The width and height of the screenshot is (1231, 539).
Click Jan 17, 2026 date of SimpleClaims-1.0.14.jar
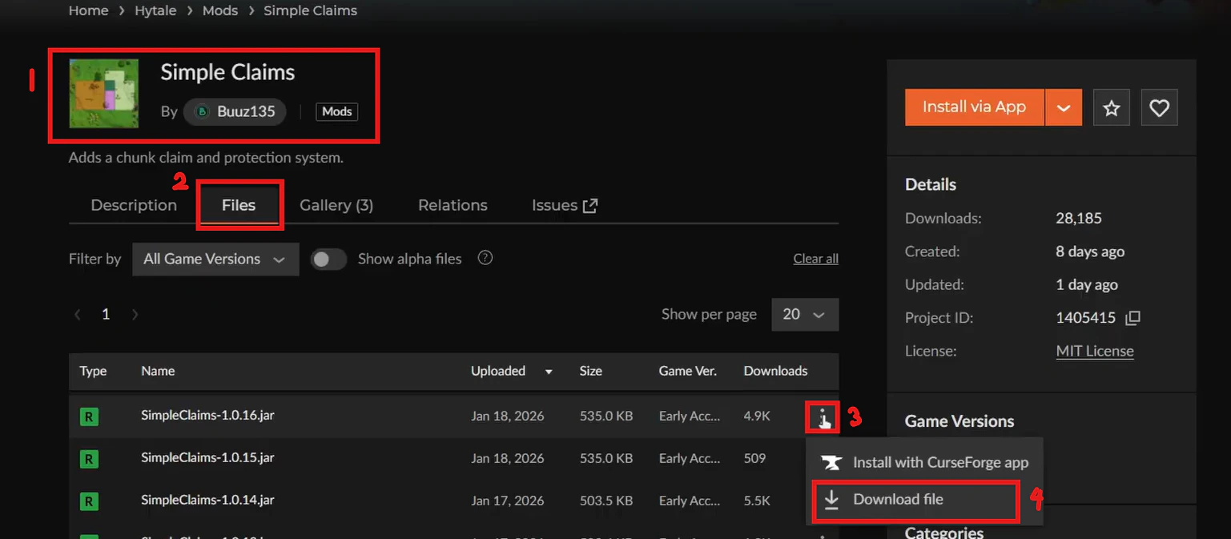507,501
